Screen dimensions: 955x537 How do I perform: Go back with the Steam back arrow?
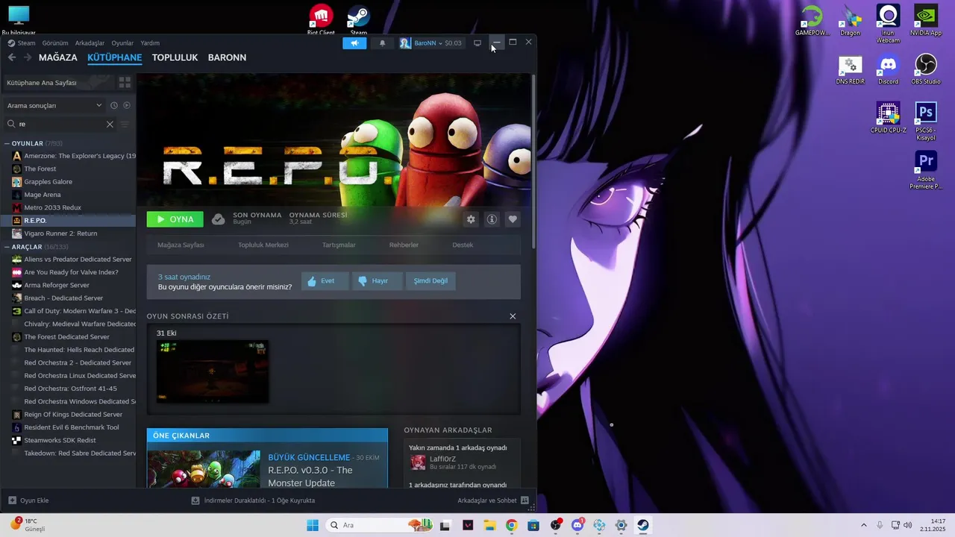[12, 57]
